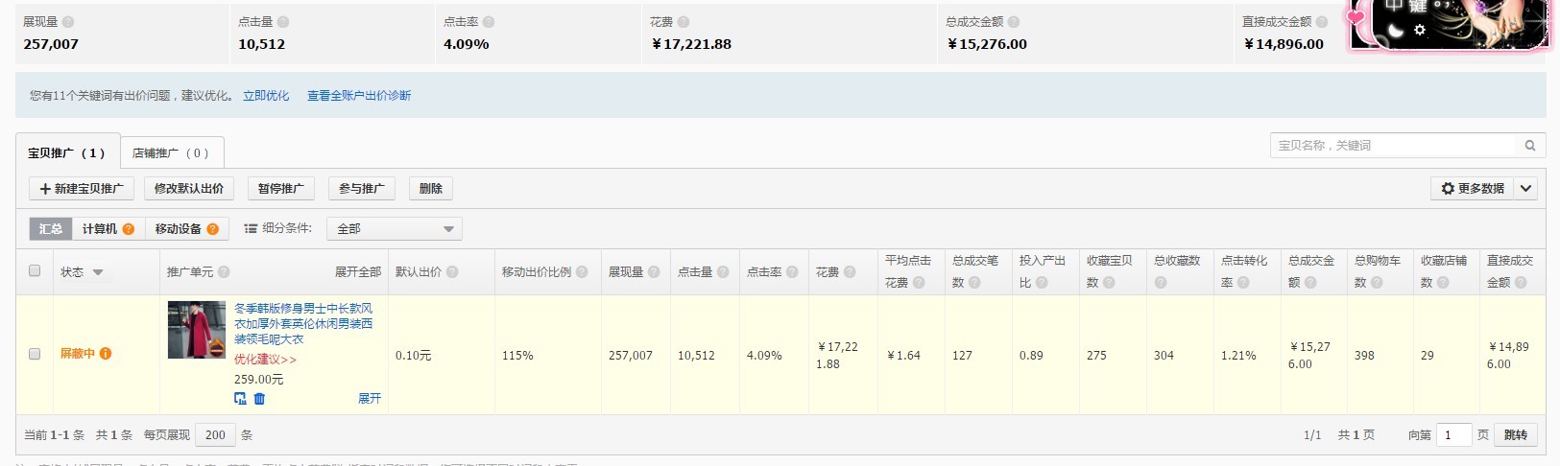Open help icon for 推广单元 column header
The width and height of the screenshot is (1560, 466).
(x=224, y=272)
